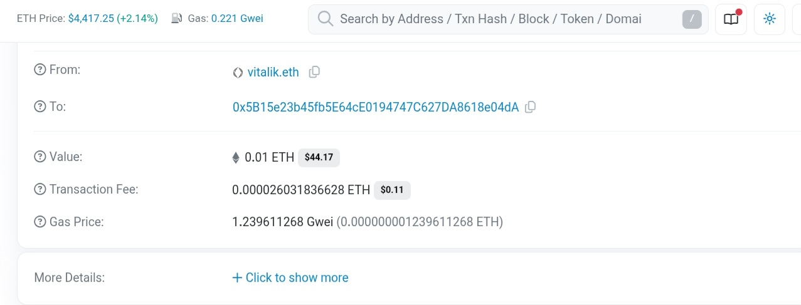Copy the To address 0x5B15e23b…
The width and height of the screenshot is (801, 305).
click(530, 107)
